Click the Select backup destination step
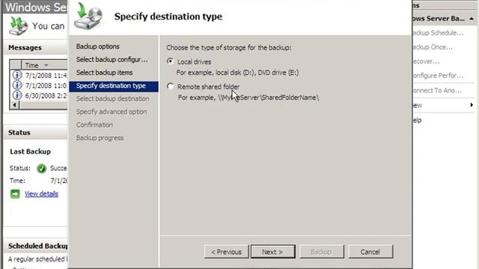Screen dimensions: 479x269 [x=112, y=99]
